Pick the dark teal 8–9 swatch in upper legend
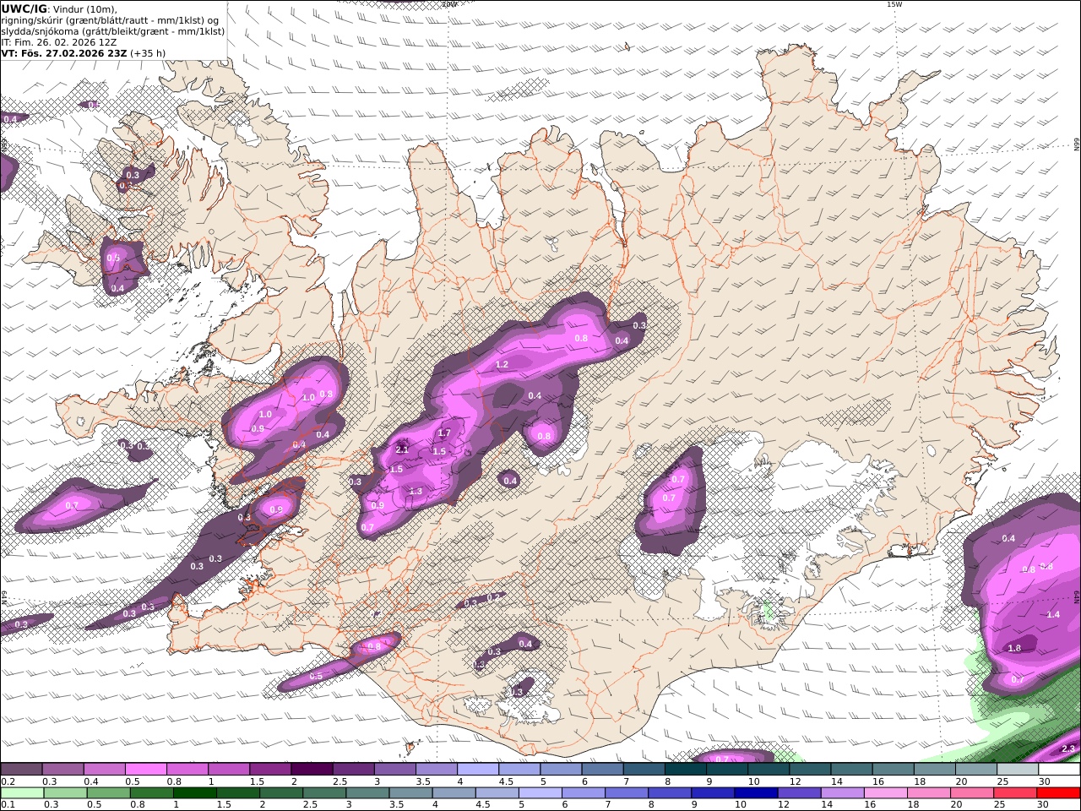 click(x=685, y=770)
